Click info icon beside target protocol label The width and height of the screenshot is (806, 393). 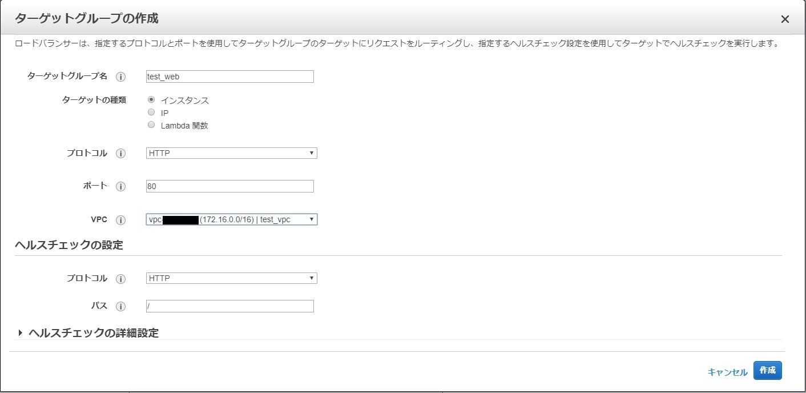pyautogui.click(x=120, y=154)
